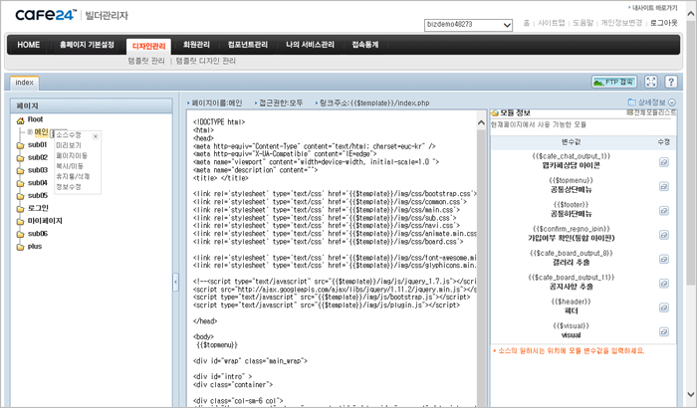697x408 pixels.
Task: Click the {{$topmenu}} variable text in module list
Action: (x=571, y=180)
